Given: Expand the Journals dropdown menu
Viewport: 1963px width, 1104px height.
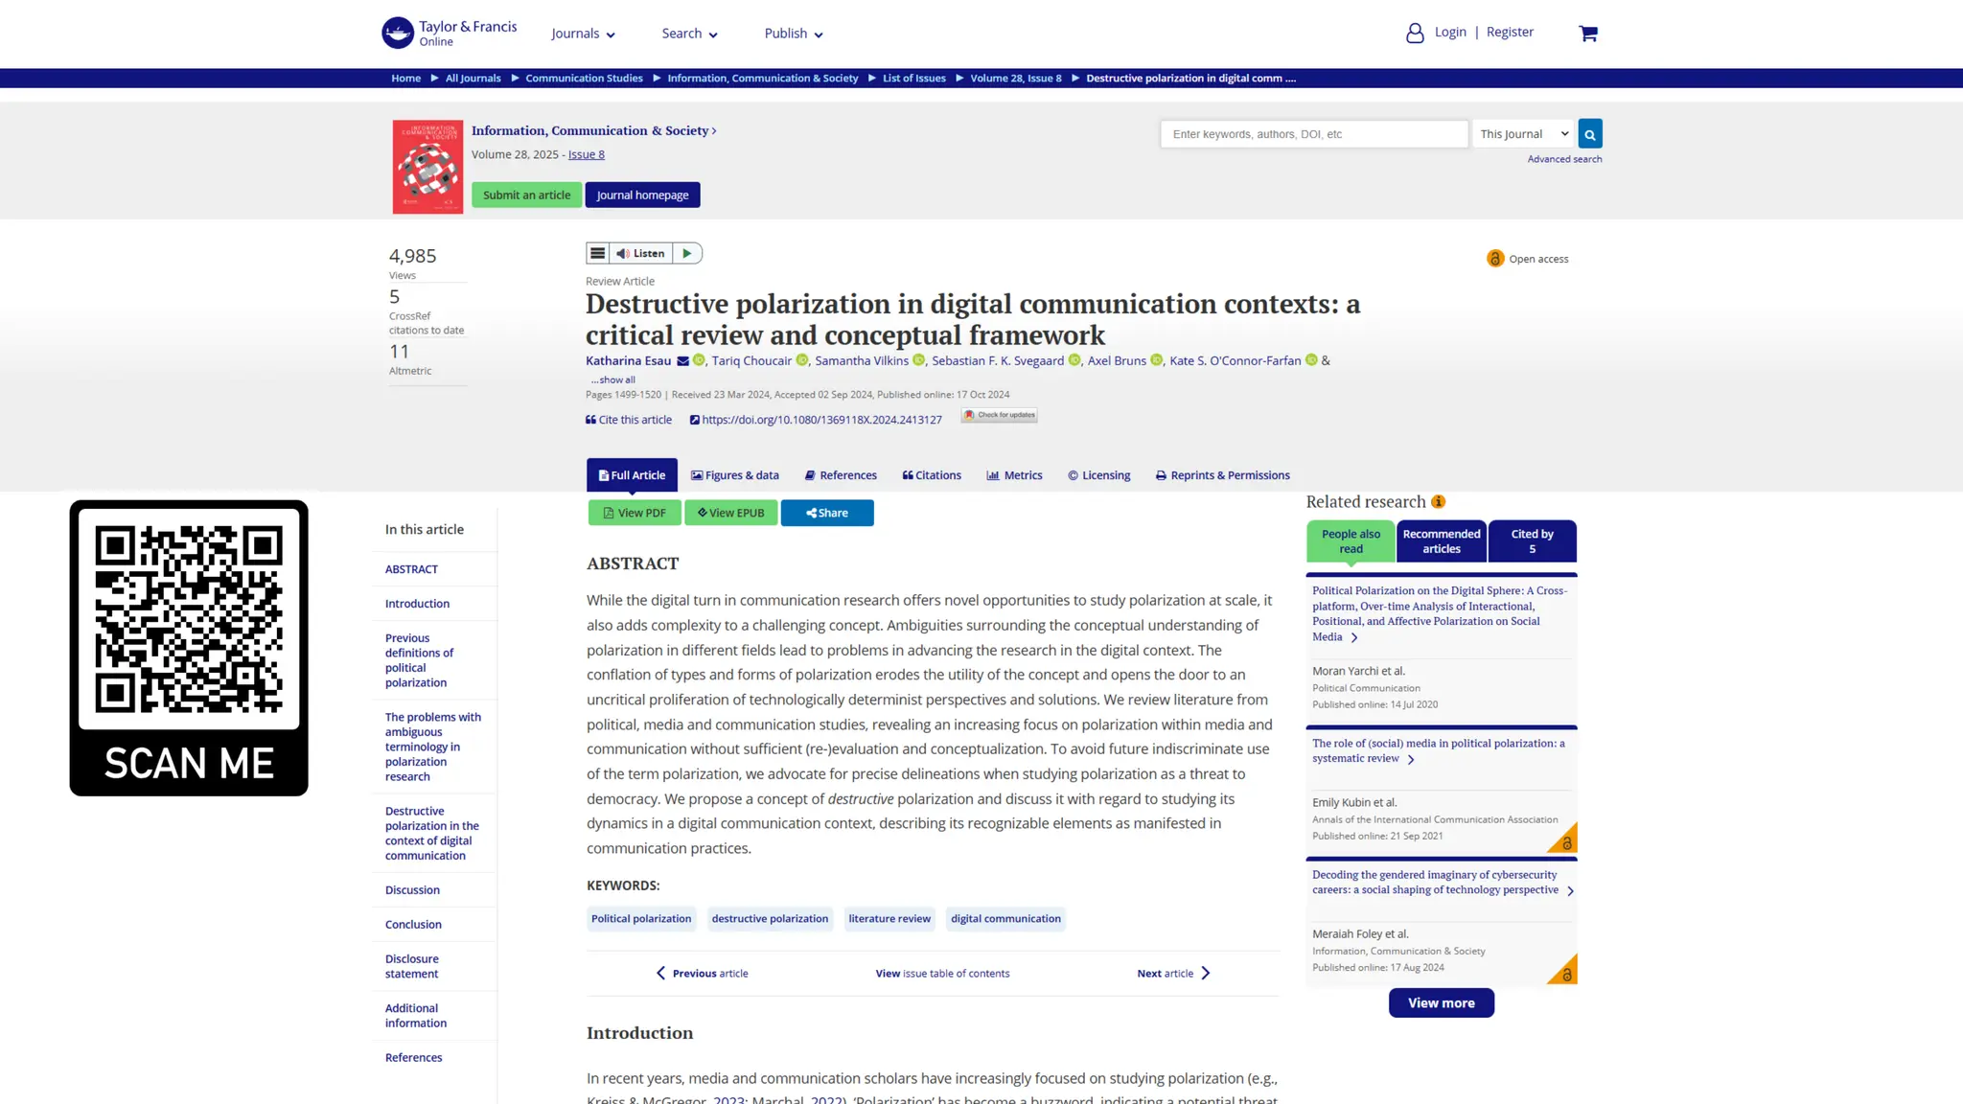Looking at the screenshot, I should (583, 34).
